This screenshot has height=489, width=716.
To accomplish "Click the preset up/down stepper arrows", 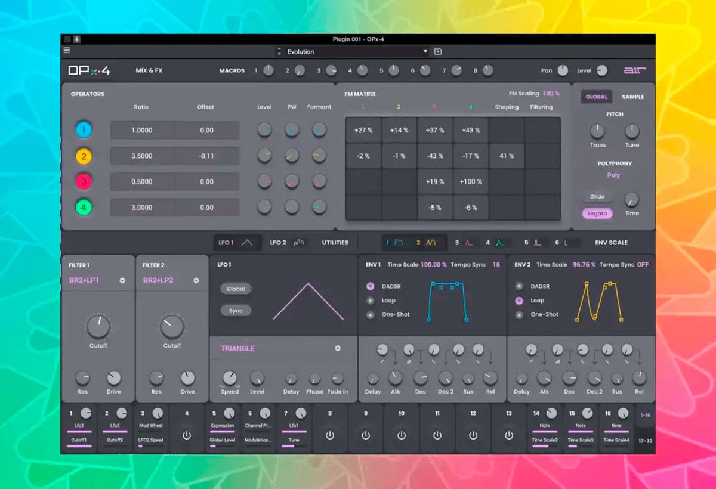I will [279, 52].
